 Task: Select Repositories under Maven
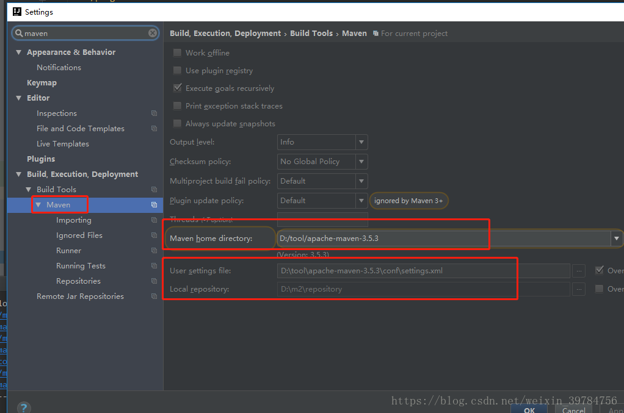pyautogui.click(x=78, y=281)
